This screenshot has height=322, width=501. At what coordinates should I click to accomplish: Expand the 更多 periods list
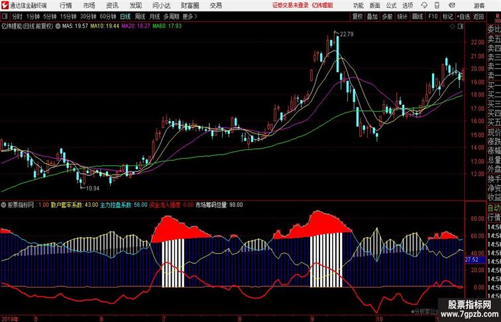[x=190, y=17]
